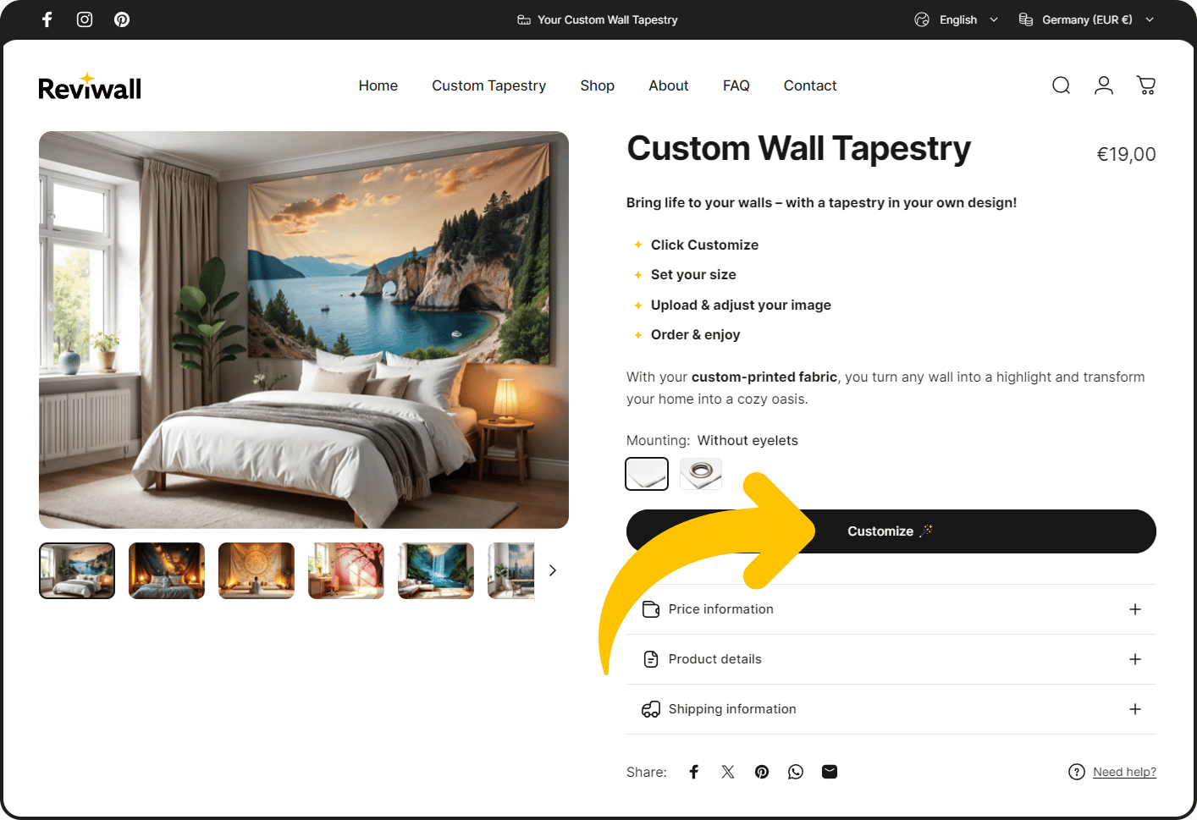The image size is (1197, 820).
Task: Open the search magnifier icon
Action: 1061,85
